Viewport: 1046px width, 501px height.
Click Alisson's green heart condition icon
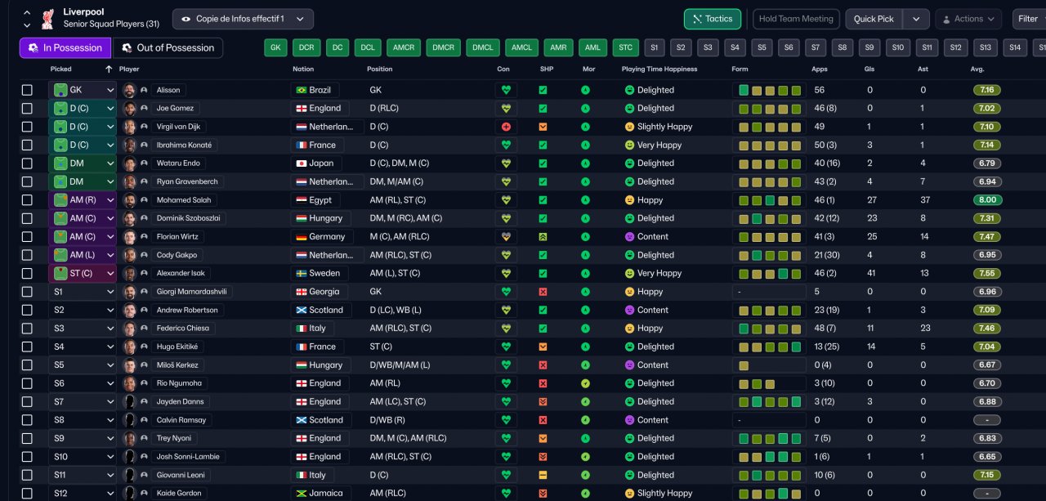click(x=506, y=90)
